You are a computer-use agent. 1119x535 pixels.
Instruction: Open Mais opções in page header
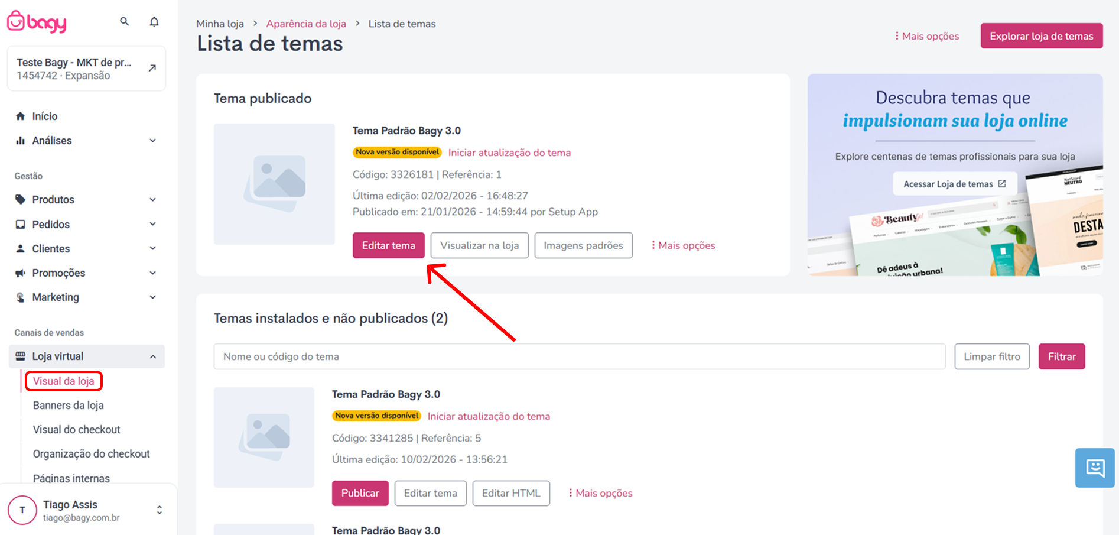coord(926,36)
